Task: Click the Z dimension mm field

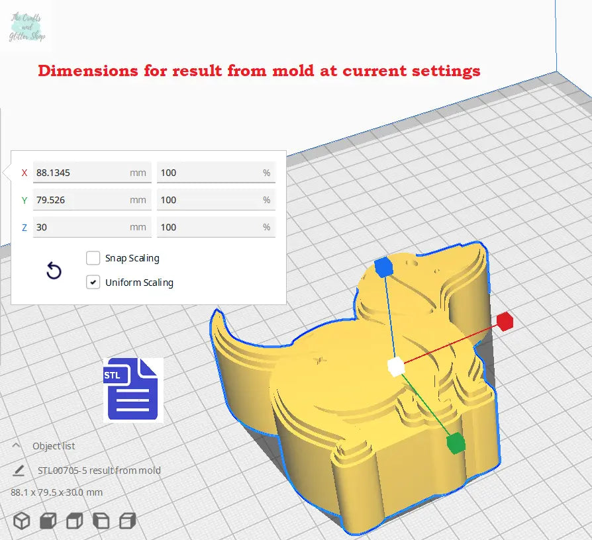Action: (83, 227)
